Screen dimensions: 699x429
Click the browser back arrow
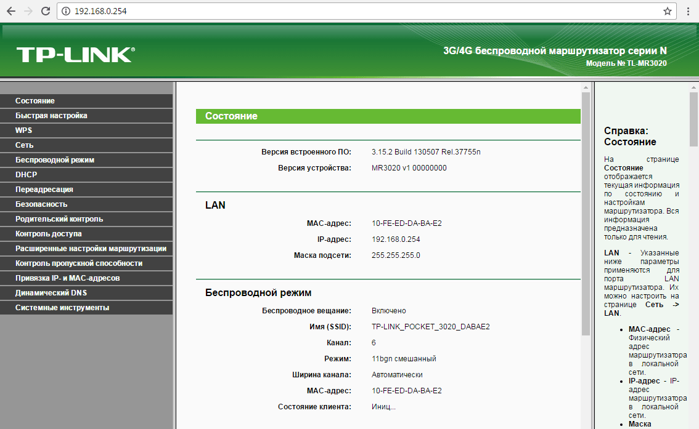pos(11,11)
